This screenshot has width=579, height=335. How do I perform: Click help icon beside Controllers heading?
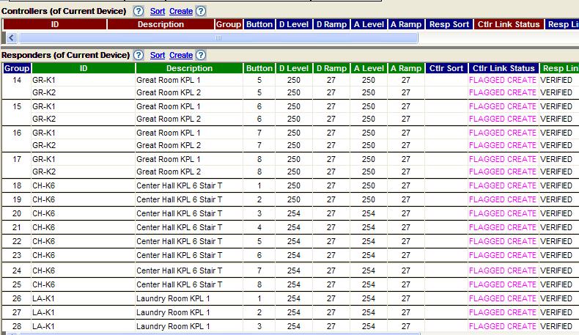click(139, 11)
